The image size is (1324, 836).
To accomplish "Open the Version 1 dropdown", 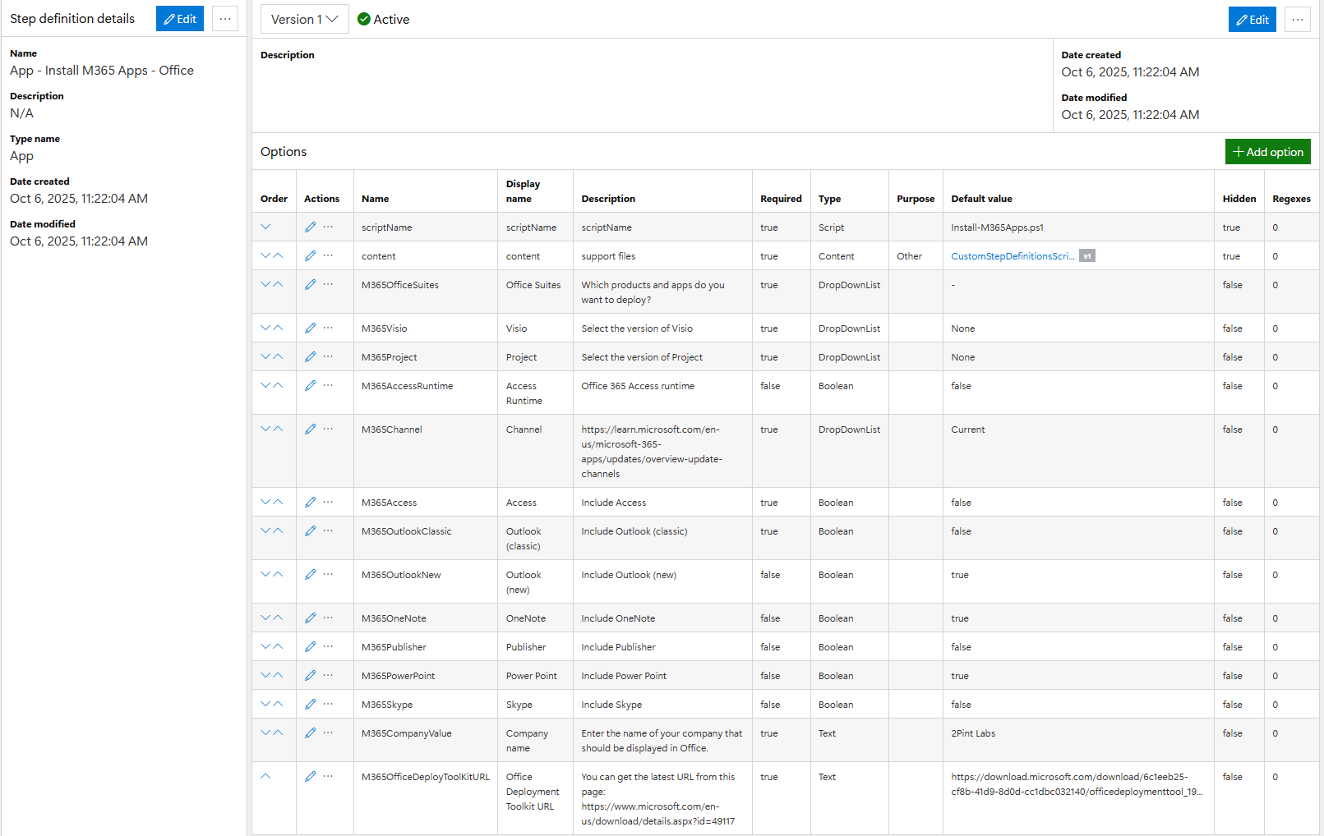I will 305,19.
